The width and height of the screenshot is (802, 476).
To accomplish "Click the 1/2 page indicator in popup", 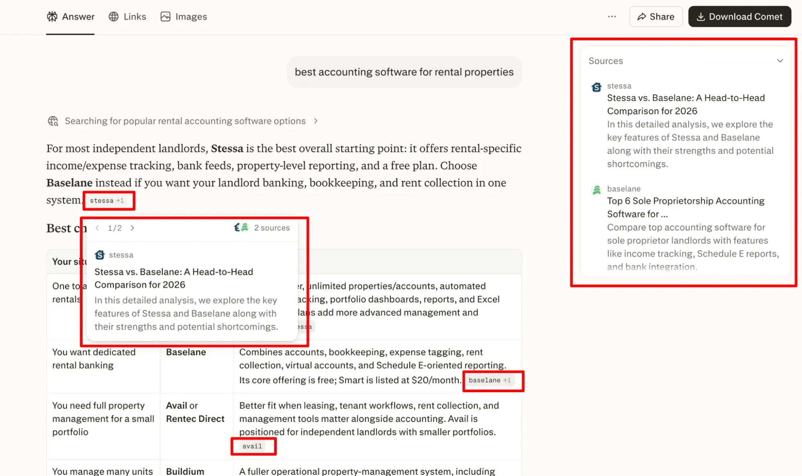I will click(x=115, y=228).
